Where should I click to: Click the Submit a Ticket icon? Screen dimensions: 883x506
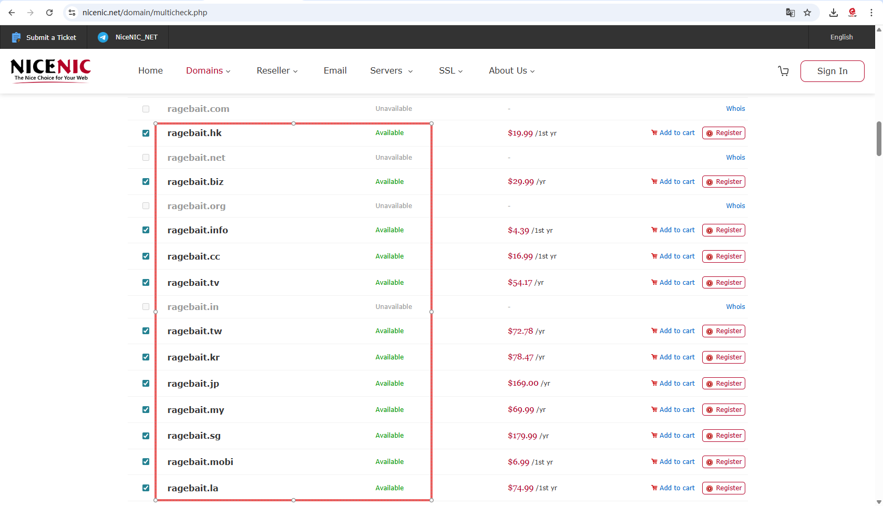[x=16, y=37]
